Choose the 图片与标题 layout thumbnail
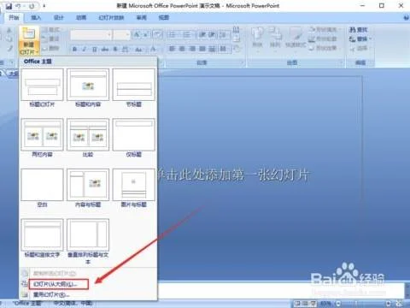This screenshot has width=410, height=308. tap(134, 185)
